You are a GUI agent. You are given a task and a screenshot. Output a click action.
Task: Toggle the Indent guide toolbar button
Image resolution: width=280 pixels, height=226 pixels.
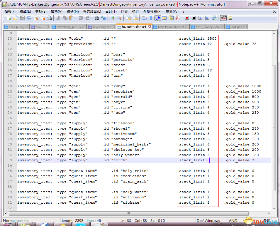pos(158,18)
